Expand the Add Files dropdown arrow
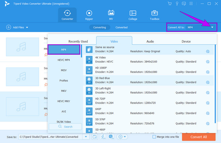The image size is (221, 143). 27,27
